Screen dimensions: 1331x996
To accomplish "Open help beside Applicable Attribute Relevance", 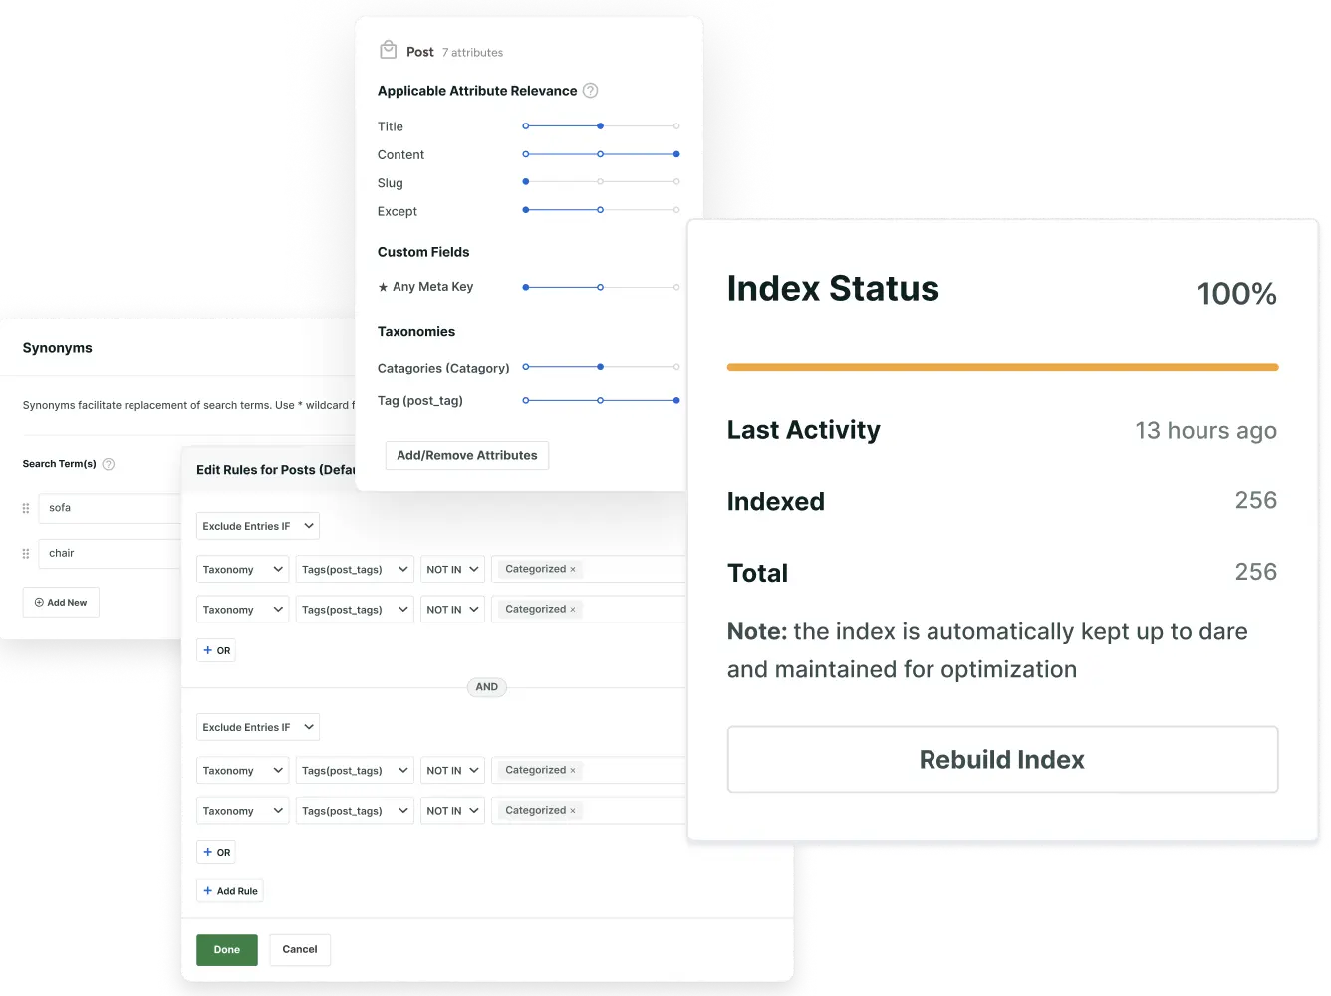I will (590, 90).
